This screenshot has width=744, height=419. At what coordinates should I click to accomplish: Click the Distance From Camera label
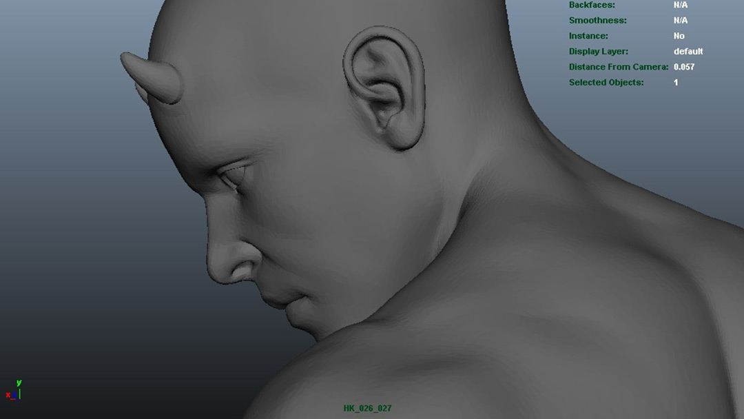618,67
